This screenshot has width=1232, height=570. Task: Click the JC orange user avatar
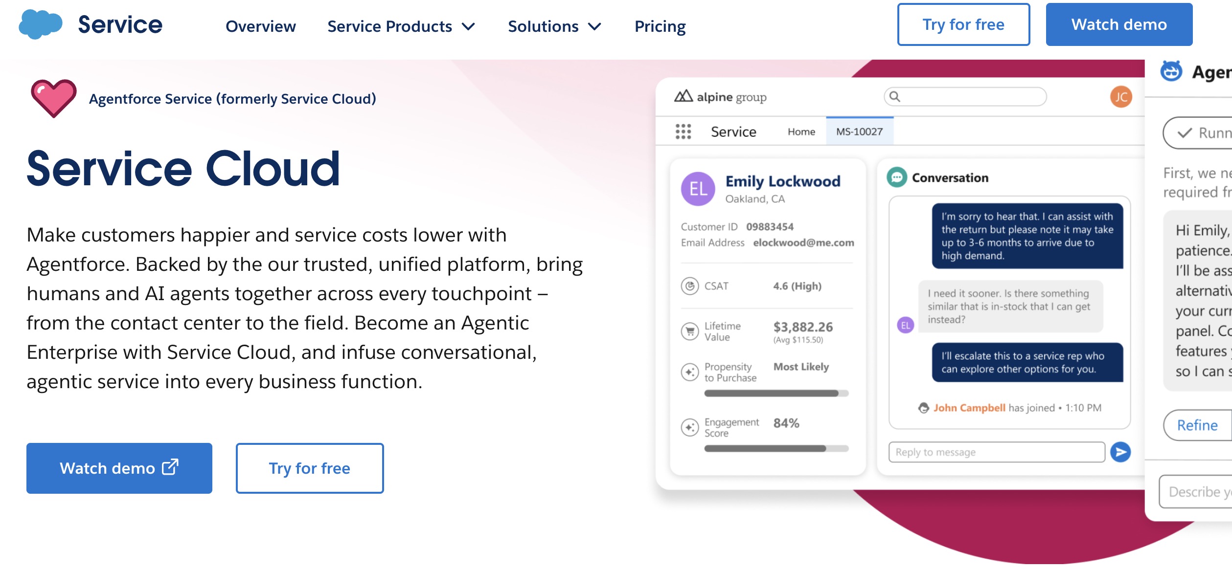(1121, 97)
